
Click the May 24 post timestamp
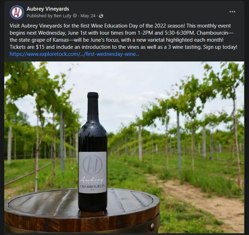88,16
